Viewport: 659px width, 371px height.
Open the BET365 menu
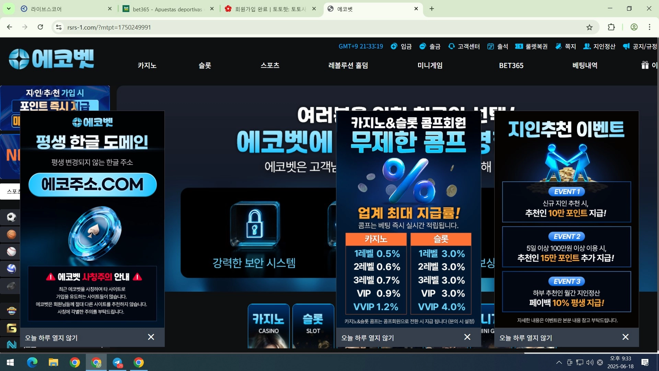pyautogui.click(x=511, y=65)
